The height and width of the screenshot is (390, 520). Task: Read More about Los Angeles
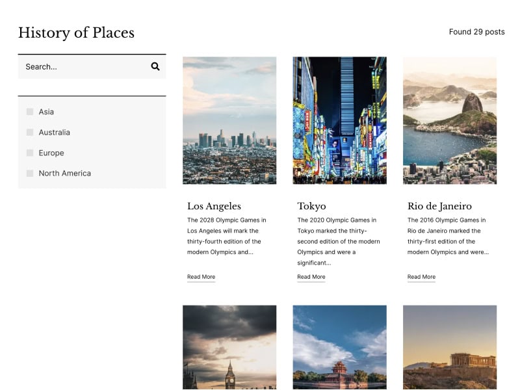pyautogui.click(x=201, y=277)
